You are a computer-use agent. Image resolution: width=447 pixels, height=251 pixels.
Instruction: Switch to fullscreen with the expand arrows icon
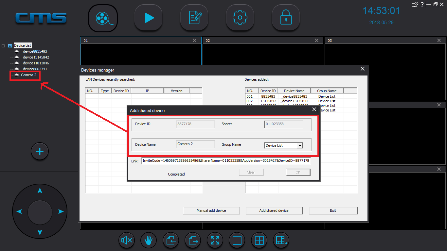215,241
